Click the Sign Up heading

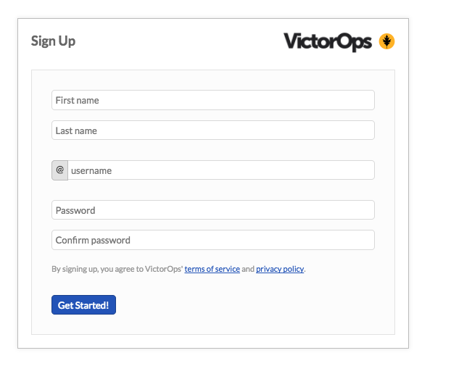[x=53, y=41]
